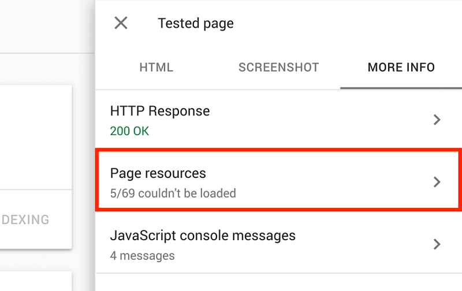Open the SCREENSHOT tab
The image size is (462, 291).
[x=279, y=68]
